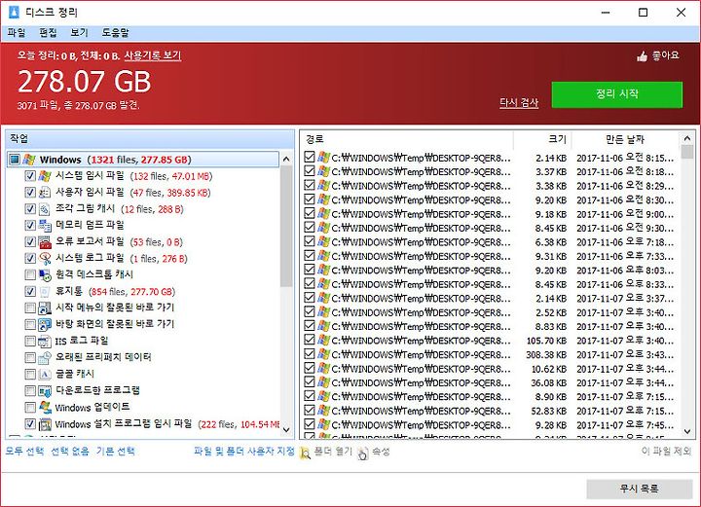
Task: Click the 디스크 정리 app icon in title bar
Action: pyautogui.click(x=14, y=12)
